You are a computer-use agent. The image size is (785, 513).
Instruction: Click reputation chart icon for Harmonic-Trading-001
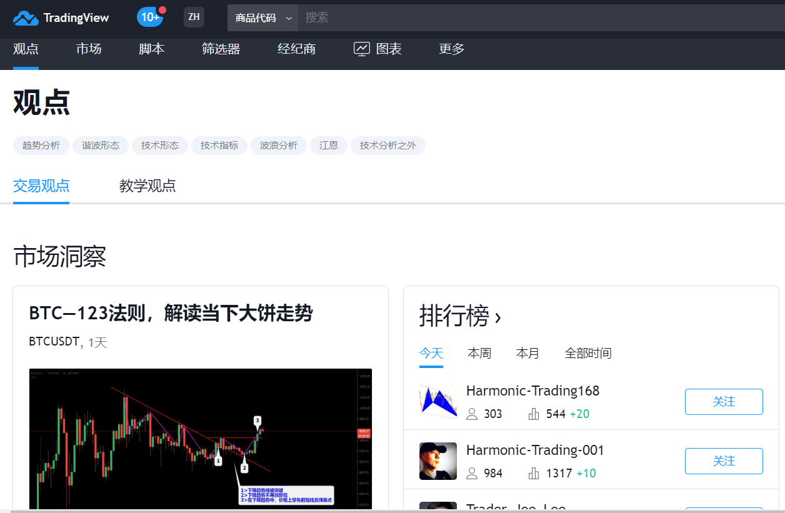click(x=534, y=473)
